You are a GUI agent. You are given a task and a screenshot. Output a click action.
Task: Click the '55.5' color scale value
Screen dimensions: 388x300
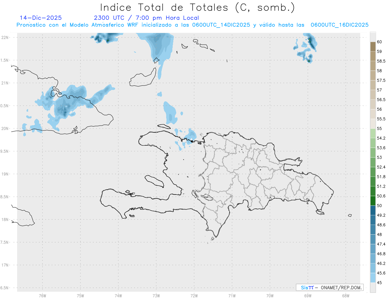tap(381, 119)
